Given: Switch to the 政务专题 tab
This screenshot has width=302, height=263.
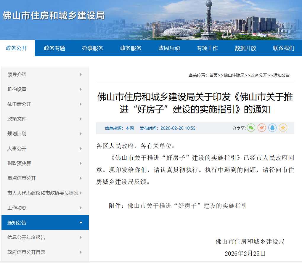Looking at the screenshot, I should (x=54, y=48).
